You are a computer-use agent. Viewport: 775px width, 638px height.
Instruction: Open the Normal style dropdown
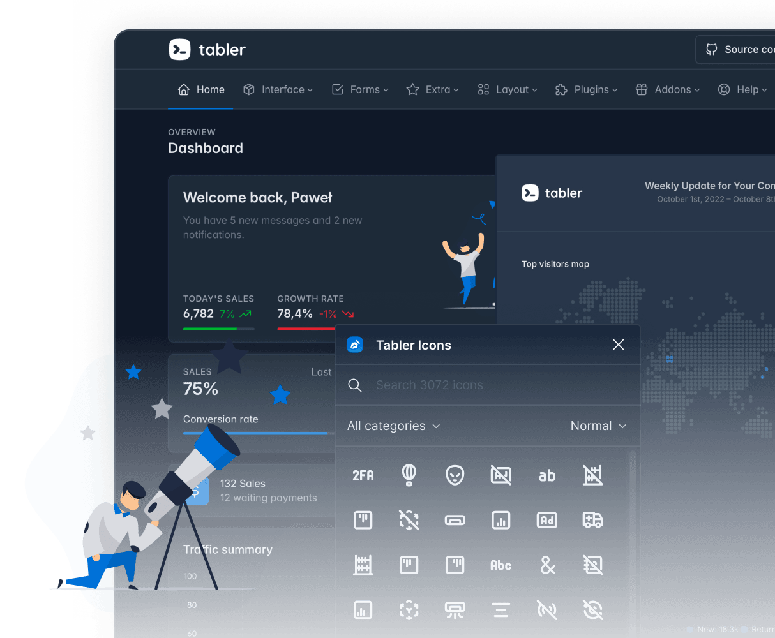[x=598, y=426]
